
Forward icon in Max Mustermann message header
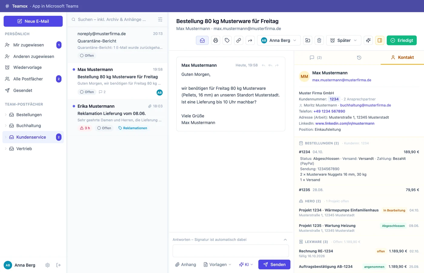pyautogui.click(x=277, y=65)
